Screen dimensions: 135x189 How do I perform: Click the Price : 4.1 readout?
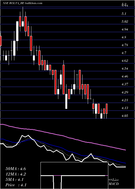tap(16, 185)
